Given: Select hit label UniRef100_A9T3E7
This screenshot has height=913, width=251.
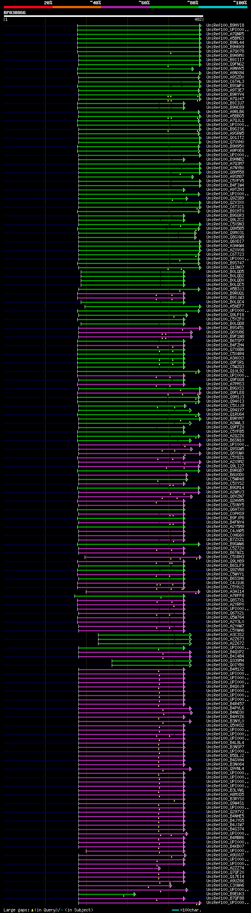Looking at the screenshot, I should coord(226,90).
